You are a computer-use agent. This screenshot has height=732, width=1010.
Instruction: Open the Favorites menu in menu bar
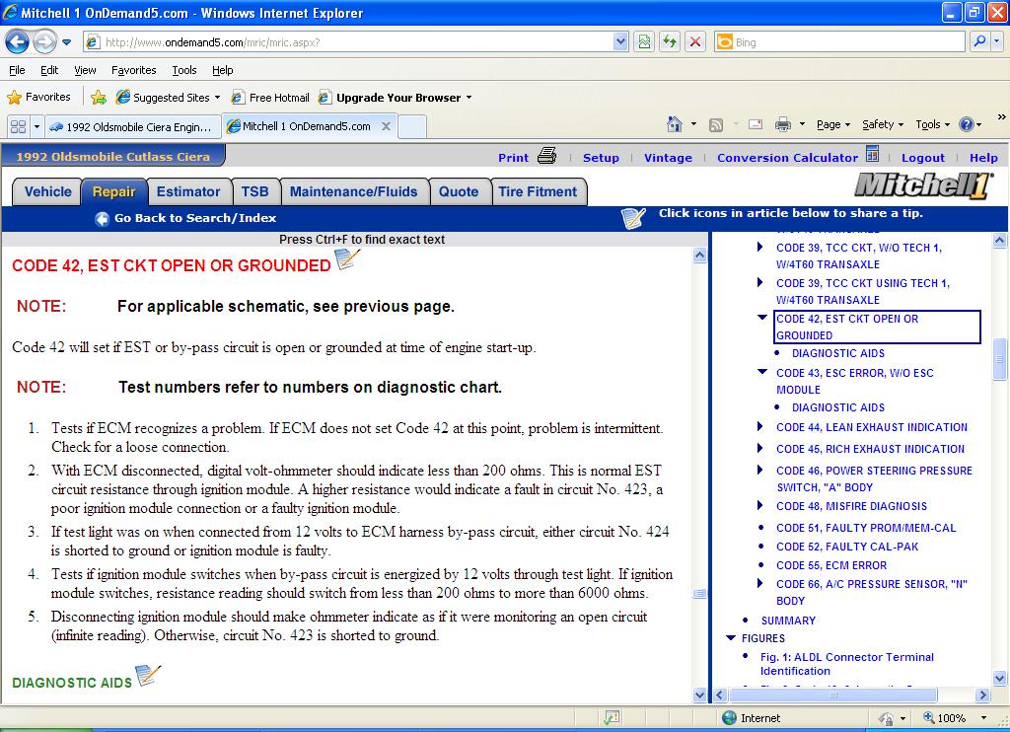pyautogui.click(x=133, y=70)
